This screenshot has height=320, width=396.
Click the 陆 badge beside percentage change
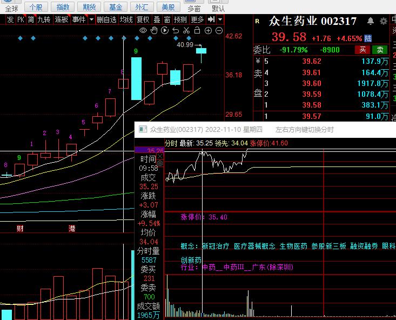pos(368,38)
